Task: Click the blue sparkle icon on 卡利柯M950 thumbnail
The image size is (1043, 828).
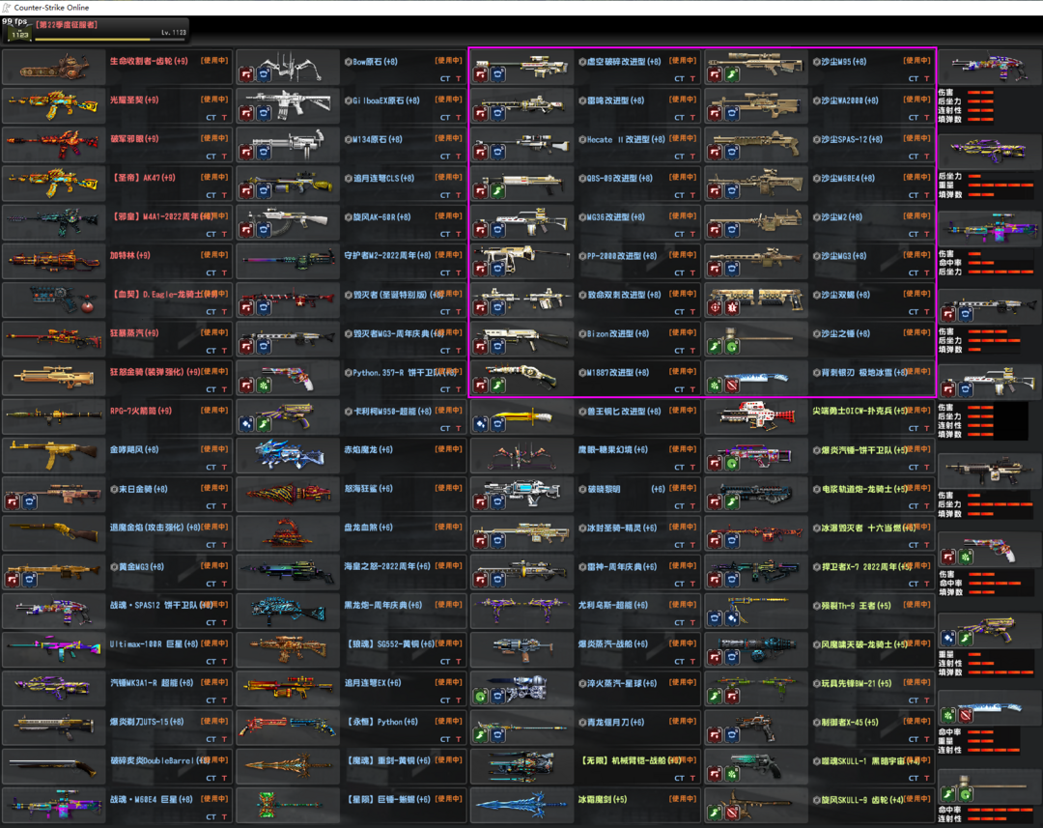Action: (x=247, y=423)
